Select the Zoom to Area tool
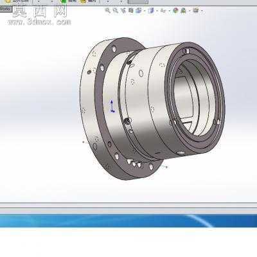 click(116, 10)
